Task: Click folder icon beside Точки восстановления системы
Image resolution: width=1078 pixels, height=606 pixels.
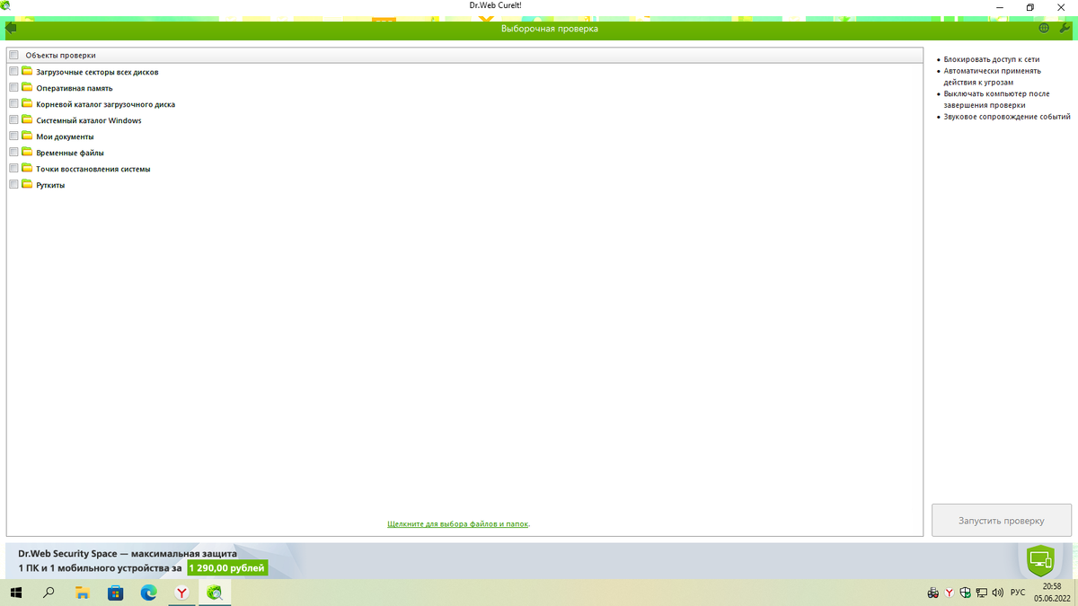Action: point(27,168)
